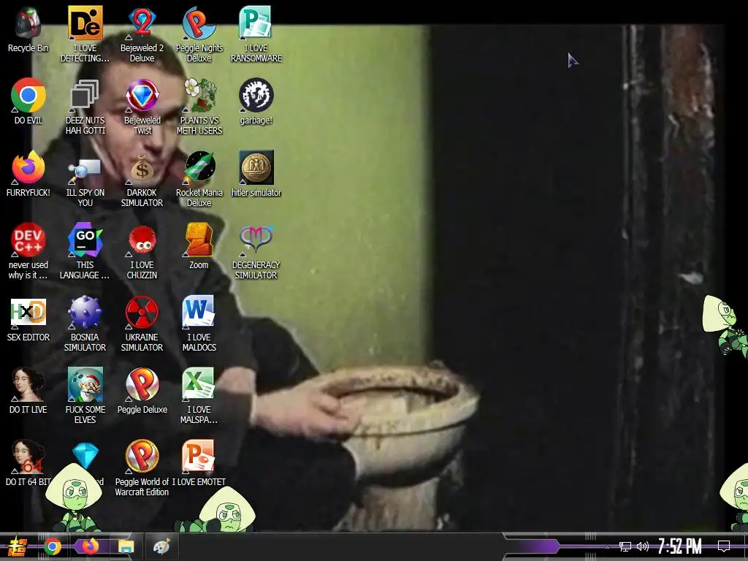Screen dimensions: 748x561
Task: Expand the hidden tray icons chevron
Action: click(607, 546)
